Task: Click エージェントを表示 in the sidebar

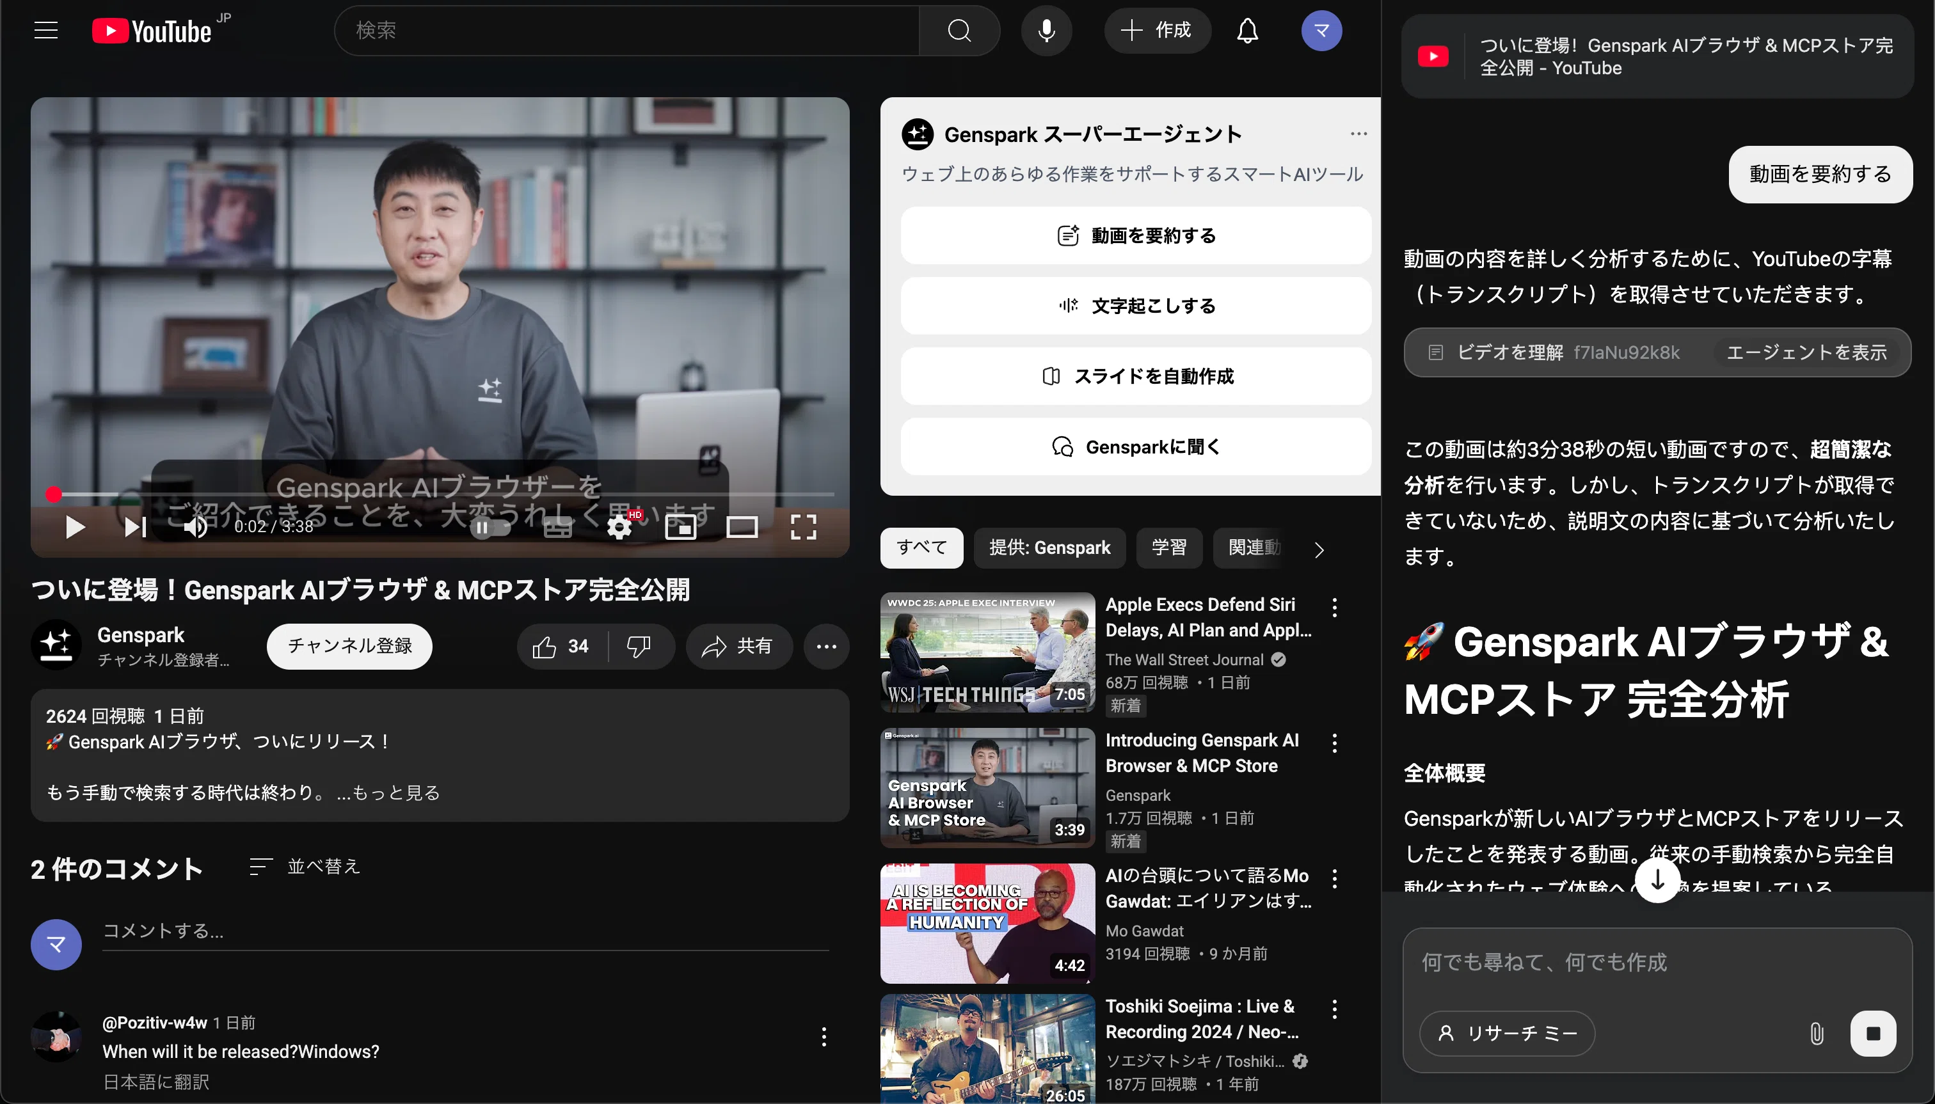Action: pos(1806,352)
